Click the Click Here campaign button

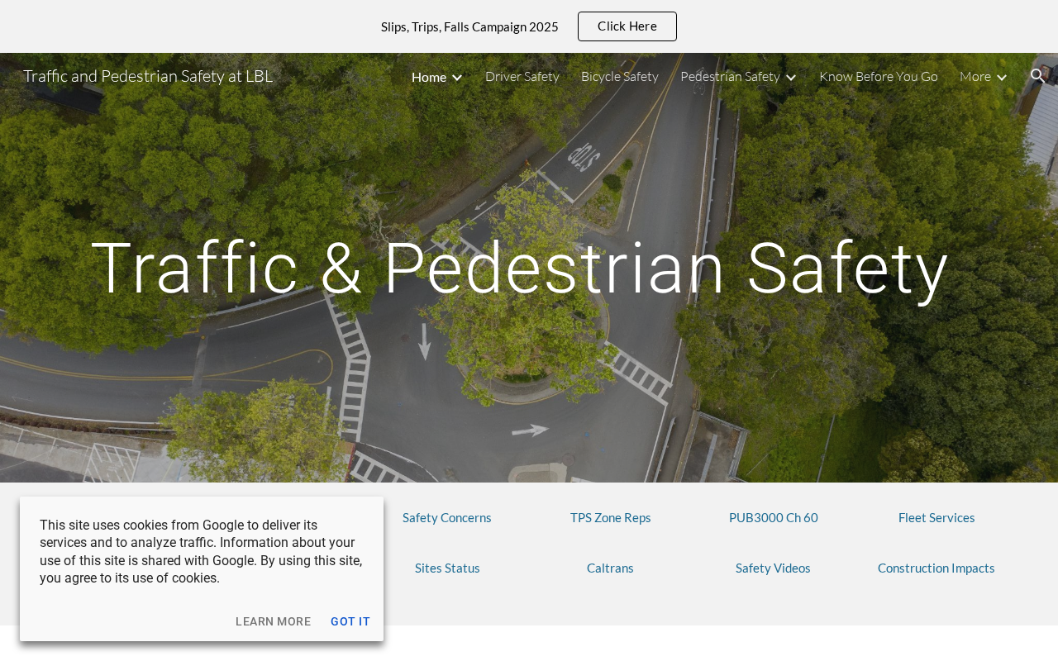pos(627,26)
